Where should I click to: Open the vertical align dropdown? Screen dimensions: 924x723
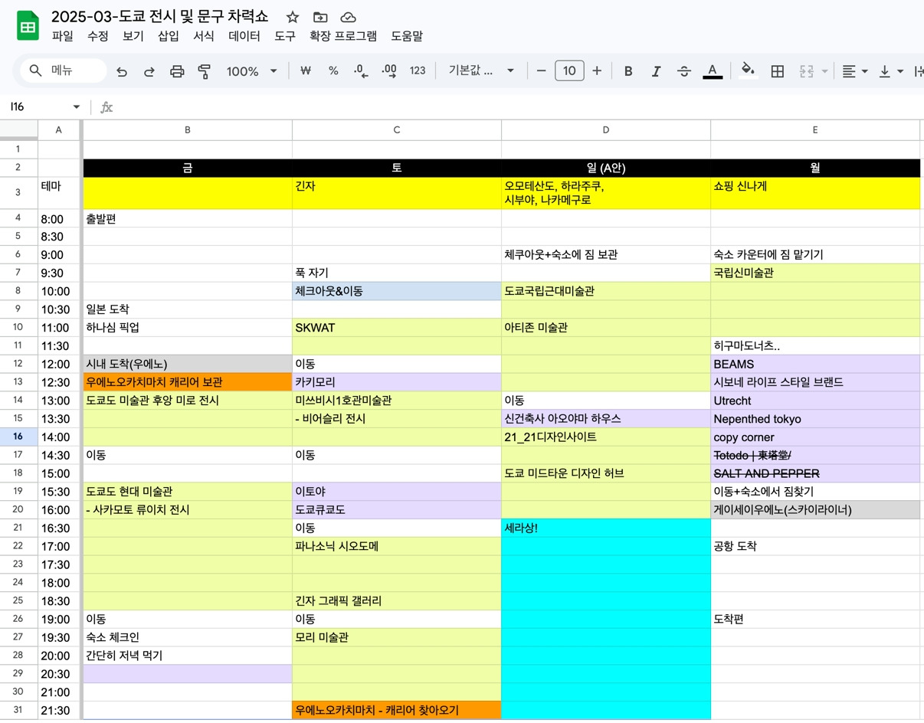coord(890,71)
